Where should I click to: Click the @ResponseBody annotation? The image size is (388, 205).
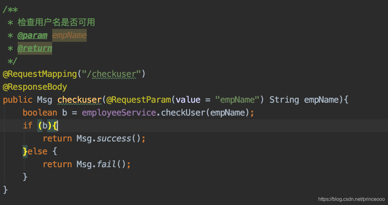tap(35, 87)
